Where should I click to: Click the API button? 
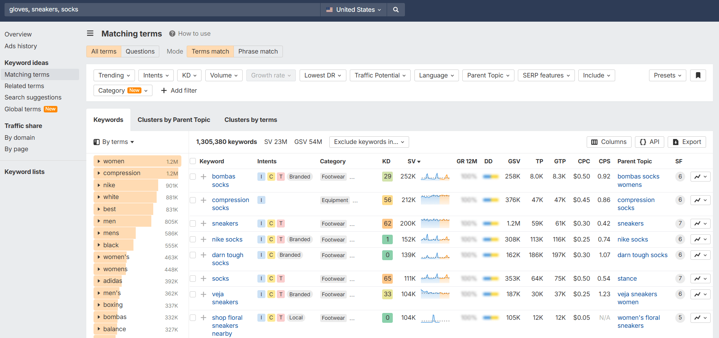(x=649, y=142)
